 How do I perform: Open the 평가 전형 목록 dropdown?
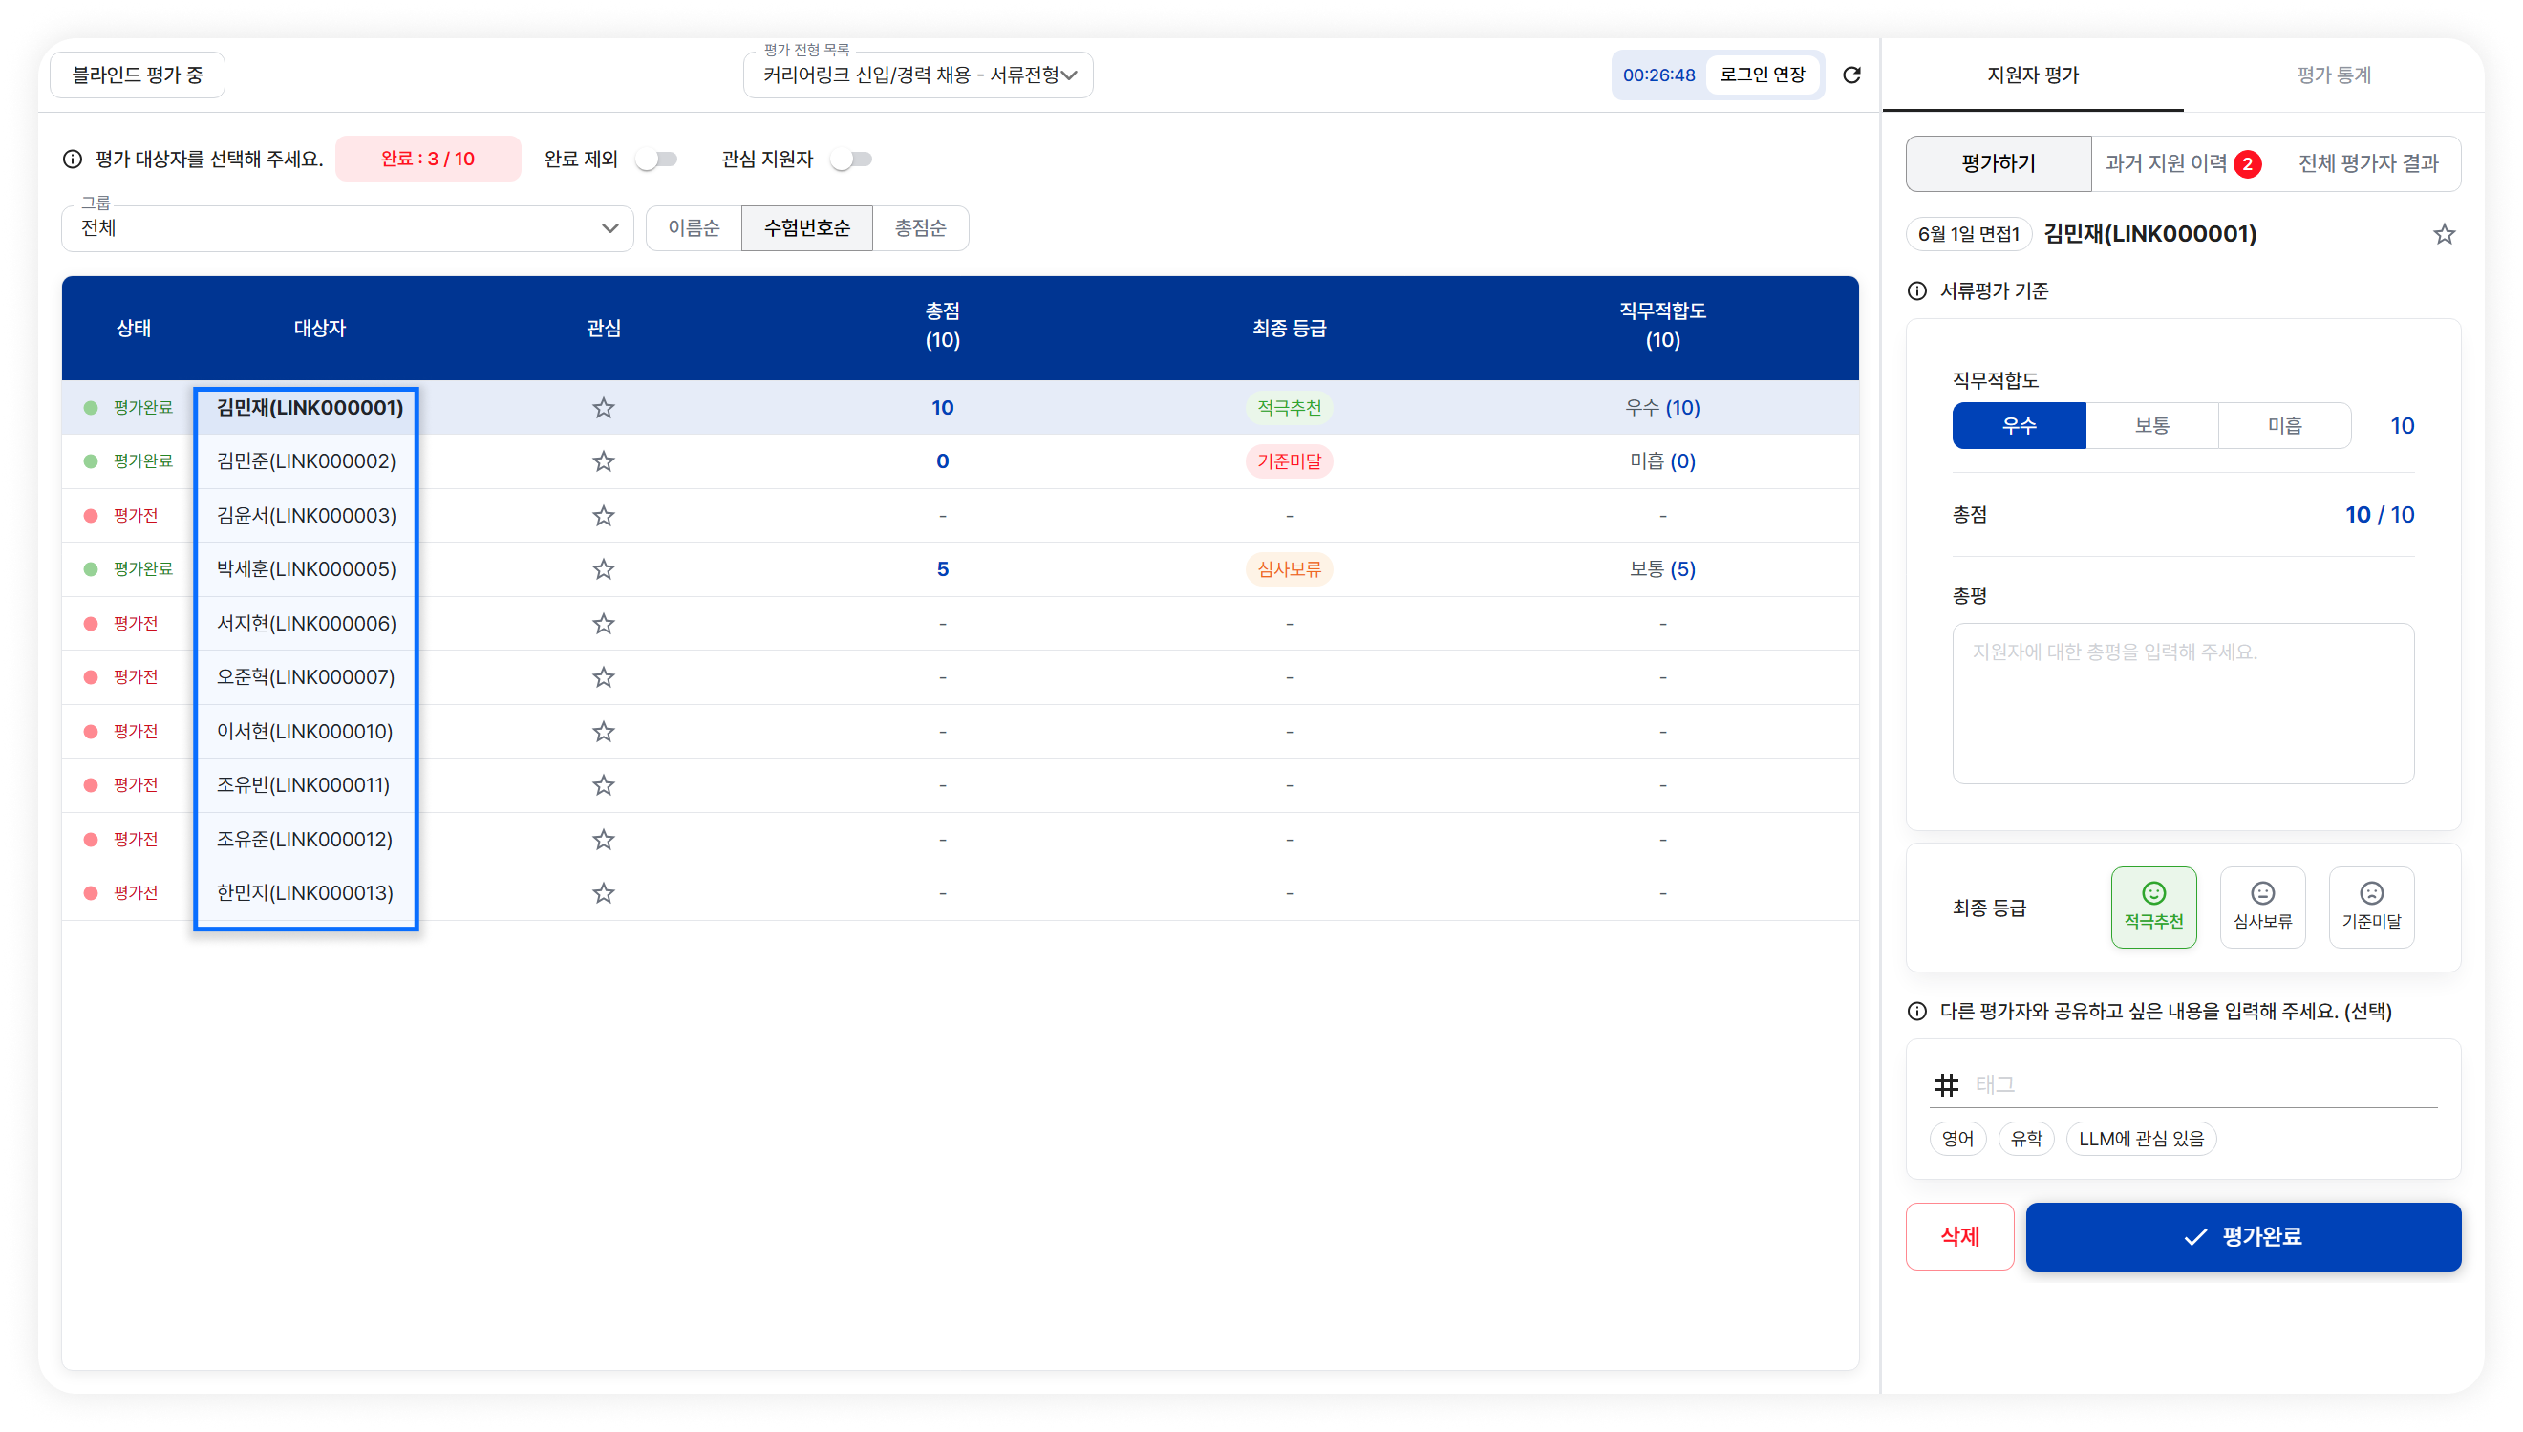(918, 75)
